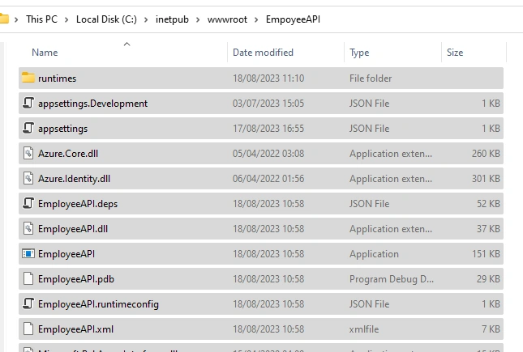Screen dimensions: 523x352
Task: Click 37 KB size cell
Action: (x=488, y=229)
